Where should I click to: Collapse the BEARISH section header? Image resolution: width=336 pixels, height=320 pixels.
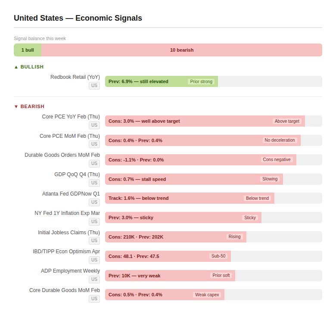29,106
